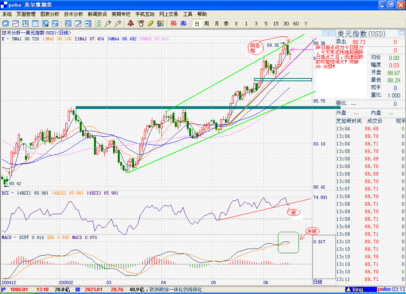Click the 沪 1086.01 index in status bar

pyautogui.click(x=14, y=289)
